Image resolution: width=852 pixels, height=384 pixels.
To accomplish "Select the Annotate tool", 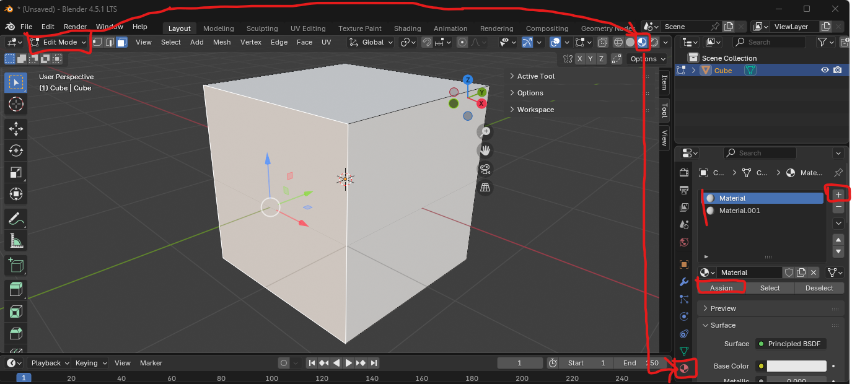I will [16, 218].
